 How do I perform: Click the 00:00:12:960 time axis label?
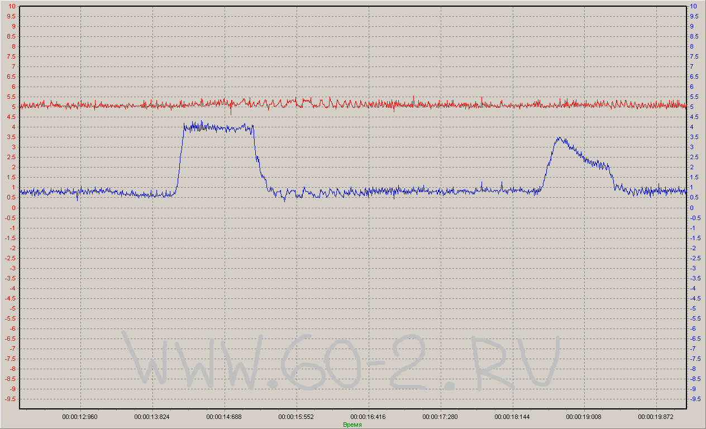(80, 417)
